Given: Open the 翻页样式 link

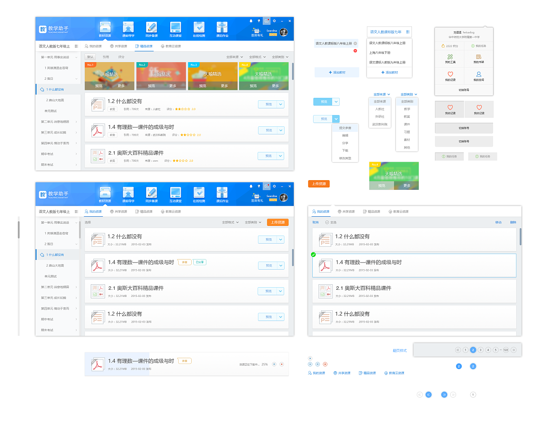Looking at the screenshot, I should tap(400, 350).
